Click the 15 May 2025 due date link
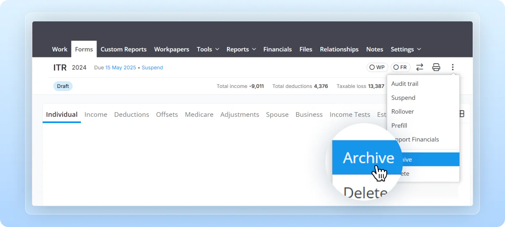 click(120, 67)
